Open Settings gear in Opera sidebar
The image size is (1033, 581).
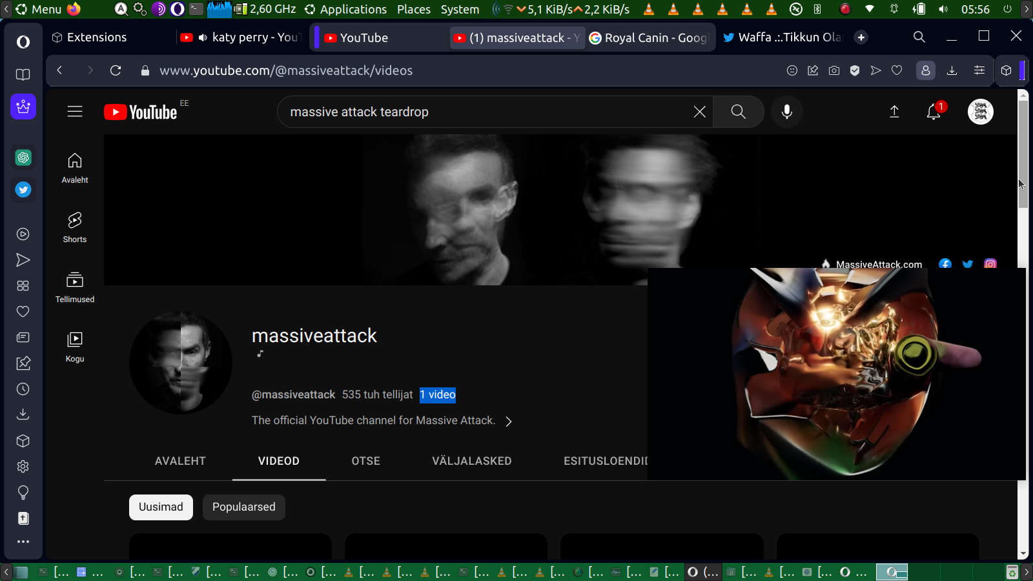(23, 467)
